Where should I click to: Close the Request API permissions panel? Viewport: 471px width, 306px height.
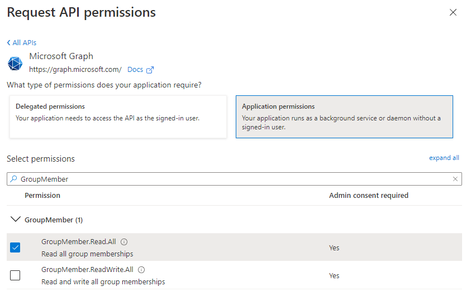(453, 12)
